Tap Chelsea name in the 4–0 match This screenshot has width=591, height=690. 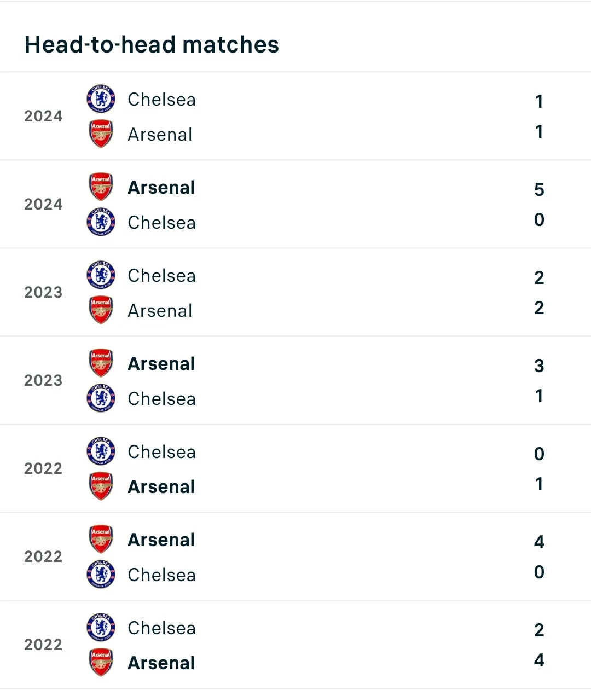tap(161, 575)
